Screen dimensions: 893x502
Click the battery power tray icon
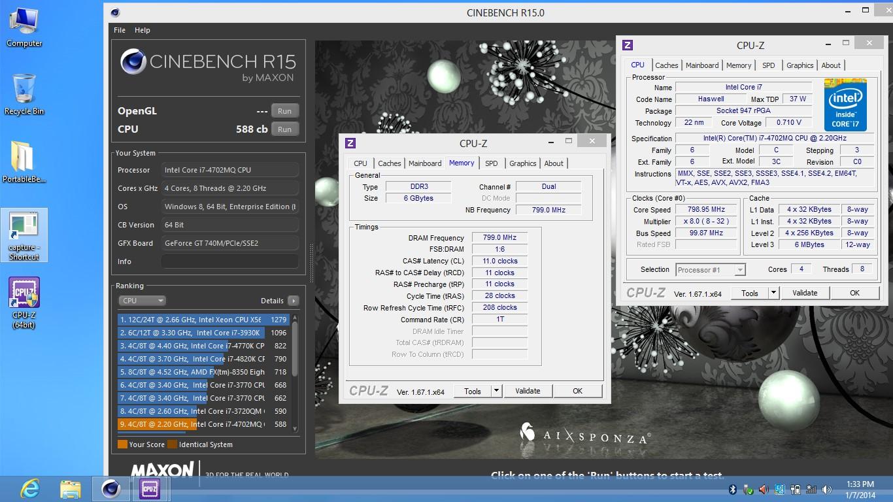pos(796,490)
